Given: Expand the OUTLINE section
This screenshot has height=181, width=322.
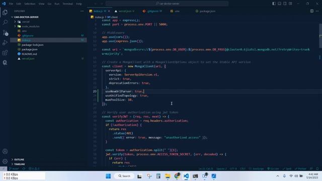Looking at the screenshot, I should tap(48, 159).
